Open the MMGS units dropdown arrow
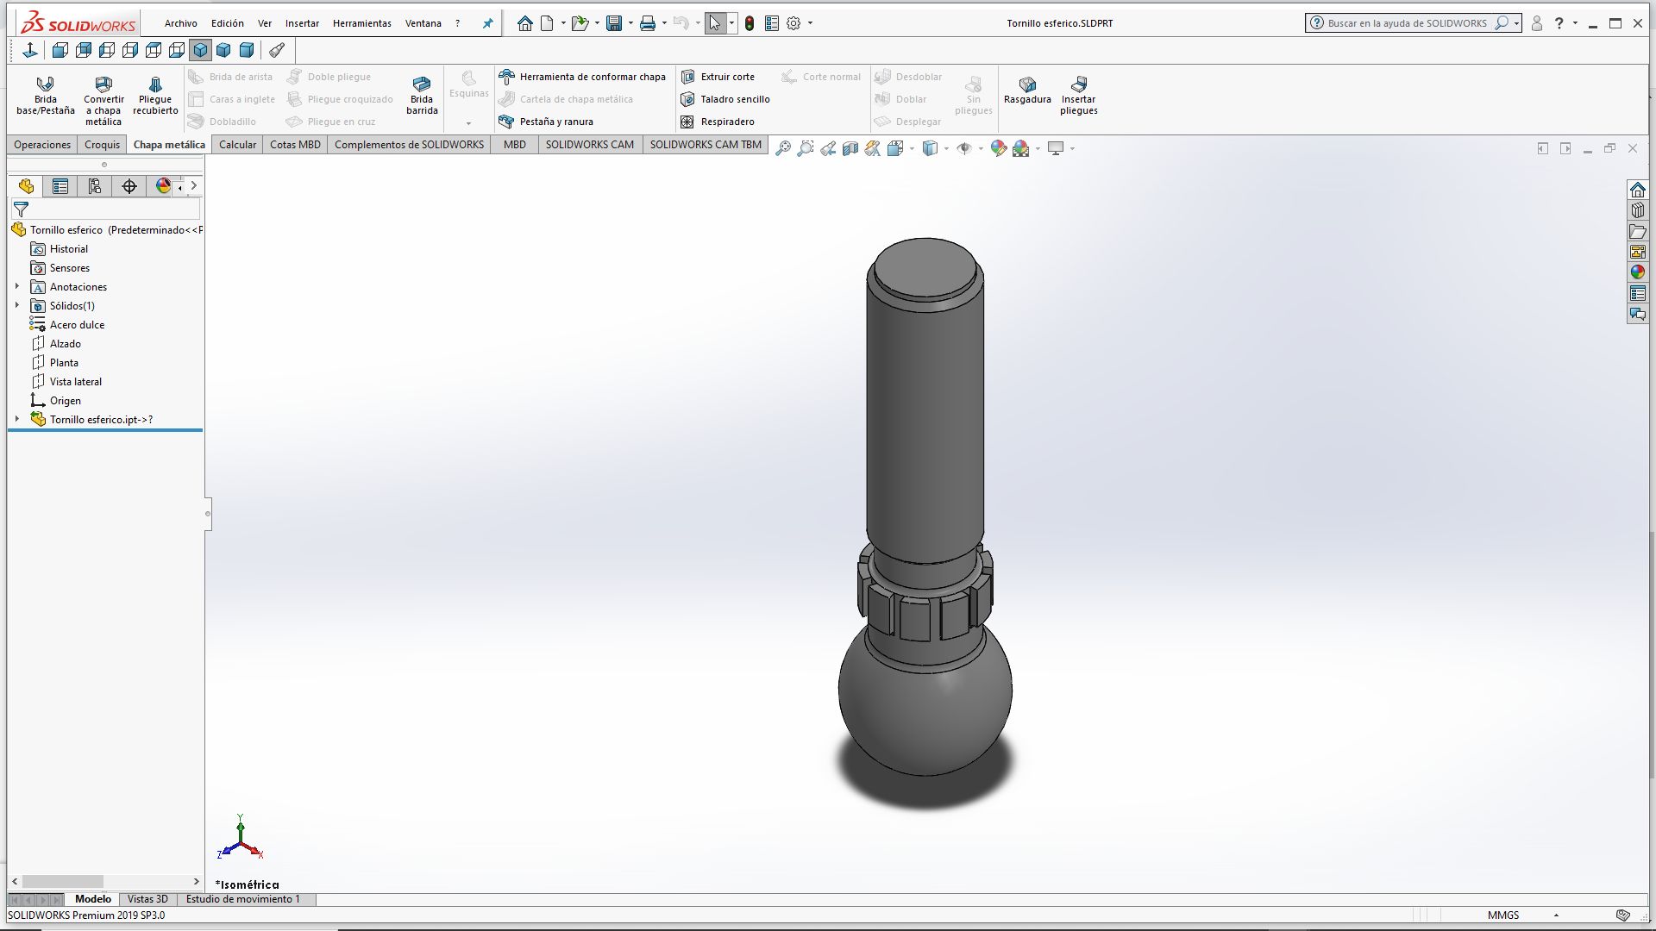 [1556, 915]
